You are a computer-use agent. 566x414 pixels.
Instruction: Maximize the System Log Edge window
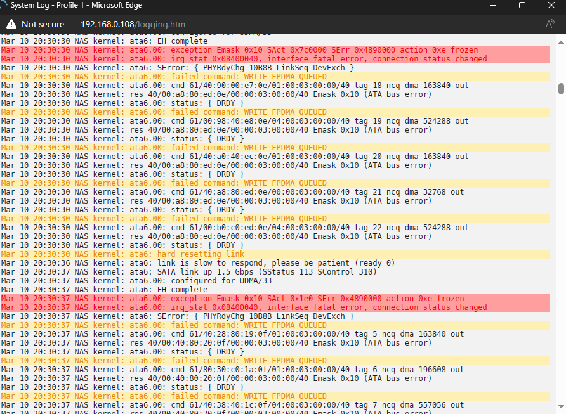click(x=522, y=5)
